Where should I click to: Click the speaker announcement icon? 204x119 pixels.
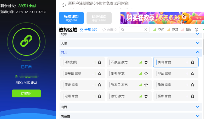point(63,5)
